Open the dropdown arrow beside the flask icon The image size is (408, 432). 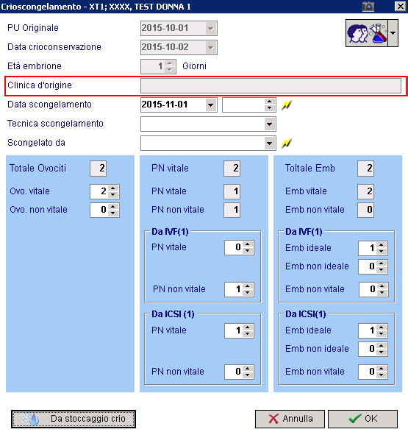point(393,33)
